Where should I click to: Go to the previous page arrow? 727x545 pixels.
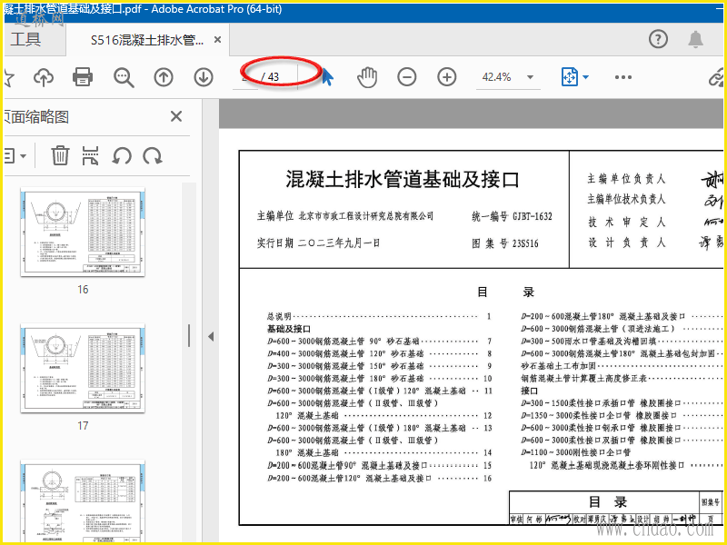pyautogui.click(x=164, y=77)
